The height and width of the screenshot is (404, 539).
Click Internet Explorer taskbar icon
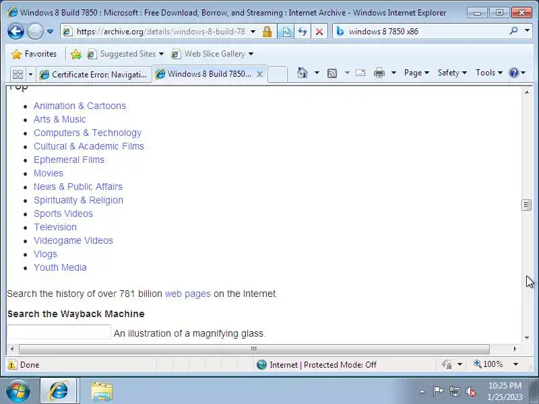(59, 391)
